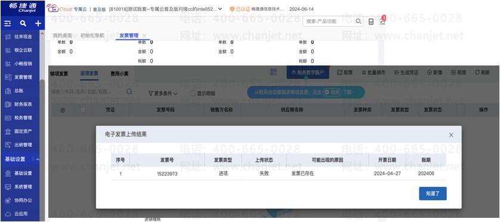Select the 销项发票 tab
Screen dimensions: 500x222
click(59, 74)
